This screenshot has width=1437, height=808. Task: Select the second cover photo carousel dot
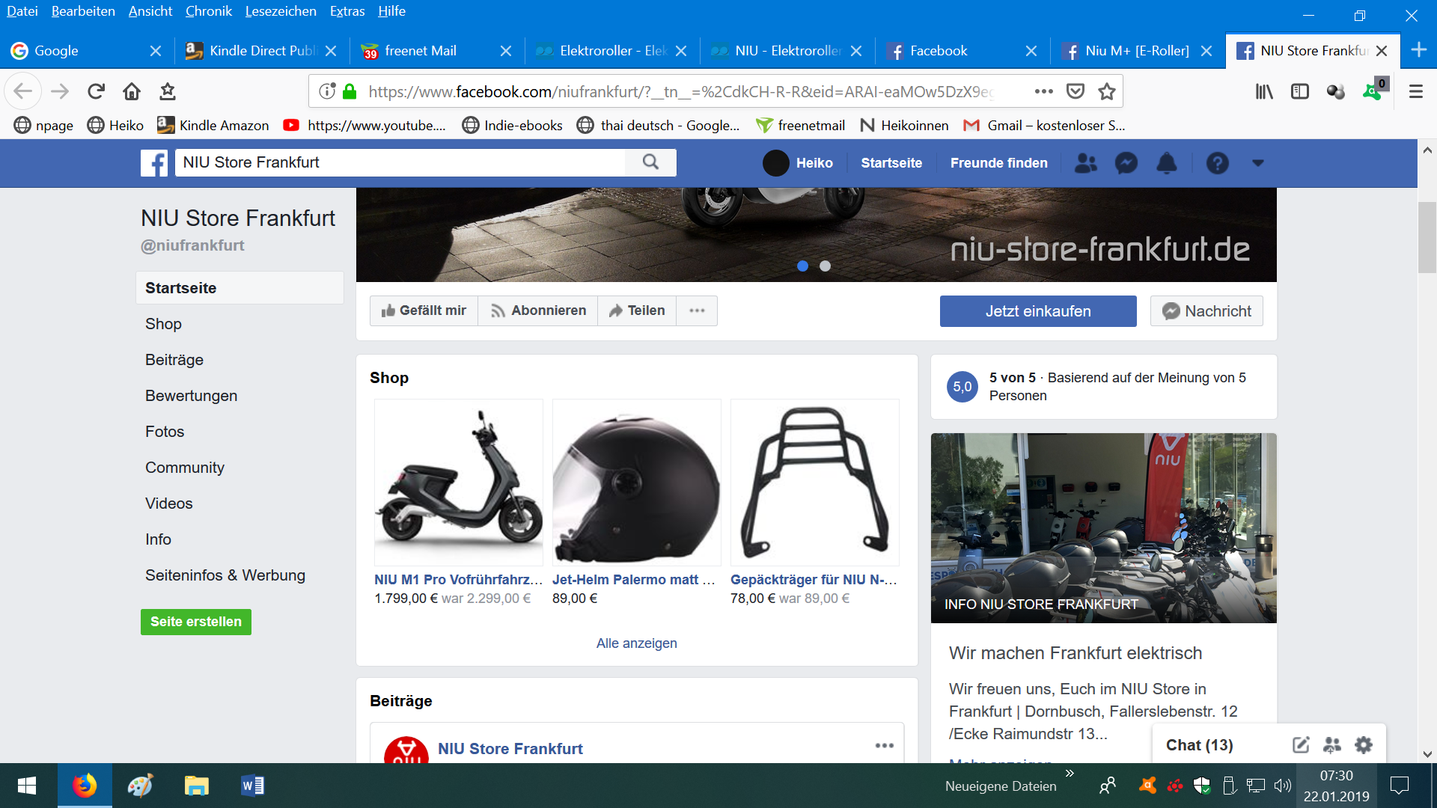[x=825, y=266]
